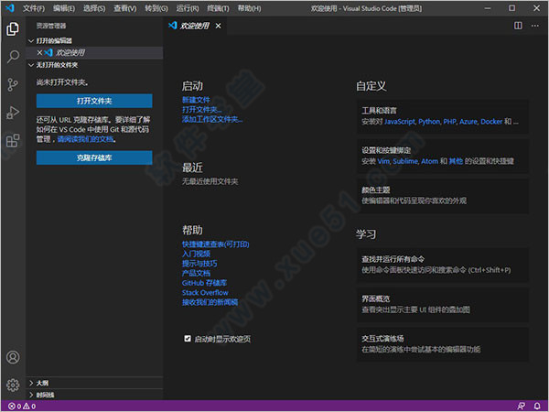Open the 接收我们的新闻稿 link

coord(210,302)
